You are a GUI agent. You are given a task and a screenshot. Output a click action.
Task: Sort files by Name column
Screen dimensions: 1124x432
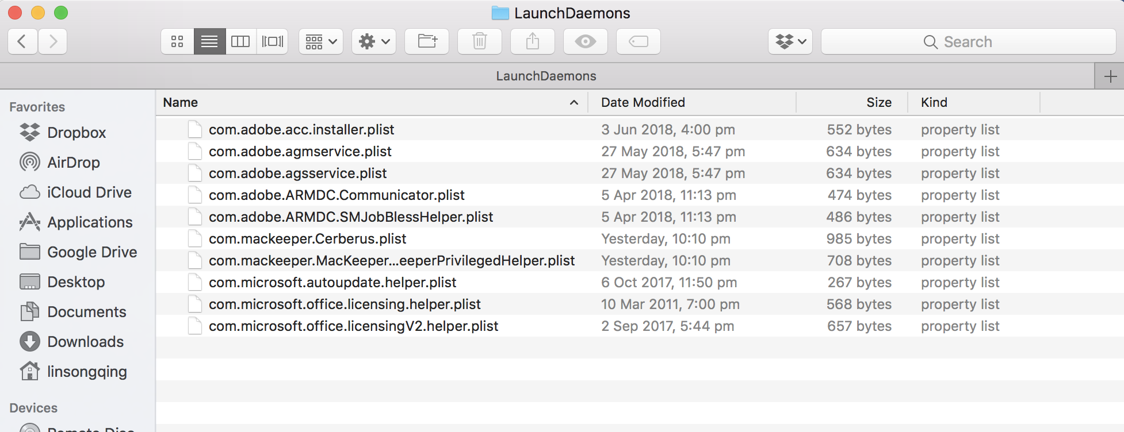pos(372,102)
